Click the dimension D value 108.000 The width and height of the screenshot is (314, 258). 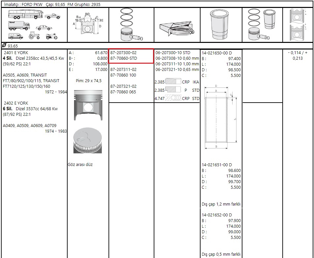100,64
